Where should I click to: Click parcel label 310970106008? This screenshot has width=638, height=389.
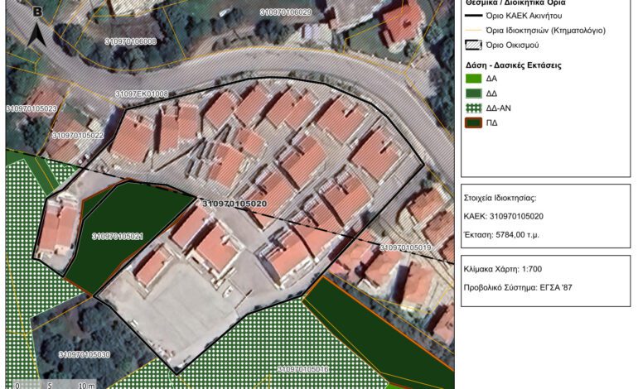131,41
